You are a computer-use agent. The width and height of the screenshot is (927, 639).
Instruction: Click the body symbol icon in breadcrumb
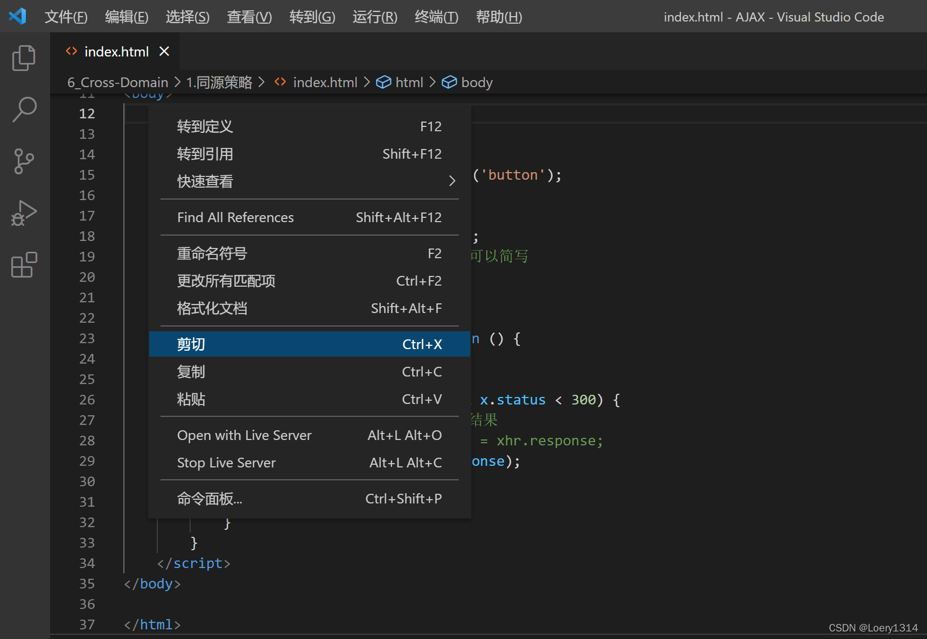pos(449,82)
